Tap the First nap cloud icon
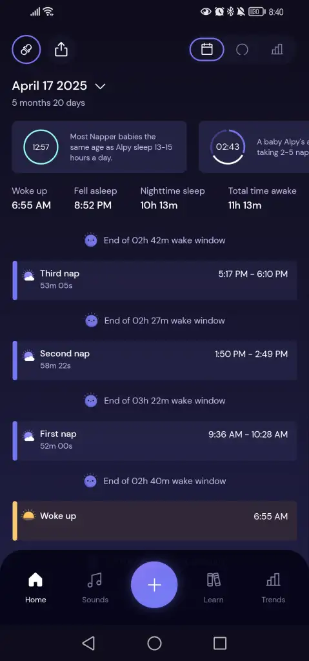The width and height of the screenshot is (309, 661). point(28,436)
